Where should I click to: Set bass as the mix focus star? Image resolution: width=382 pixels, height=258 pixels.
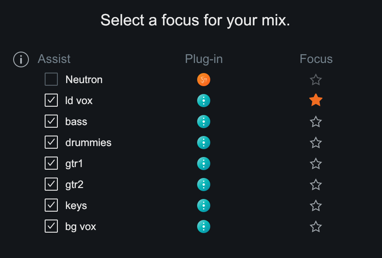316,122
